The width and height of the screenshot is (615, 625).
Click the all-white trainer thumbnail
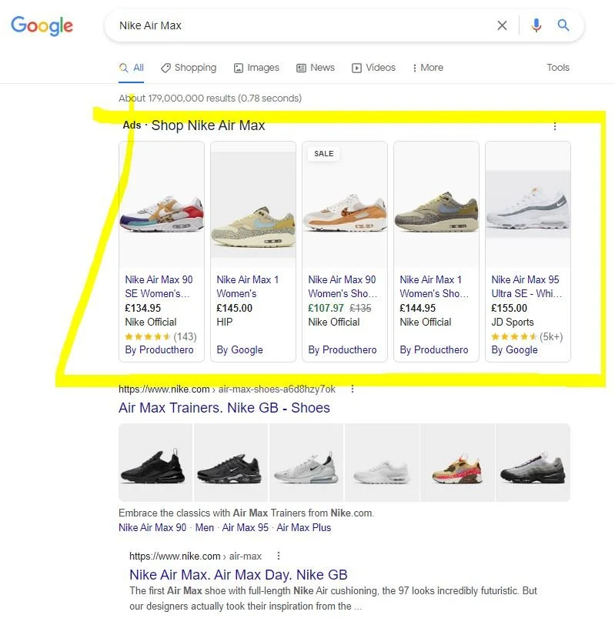click(x=382, y=463)
